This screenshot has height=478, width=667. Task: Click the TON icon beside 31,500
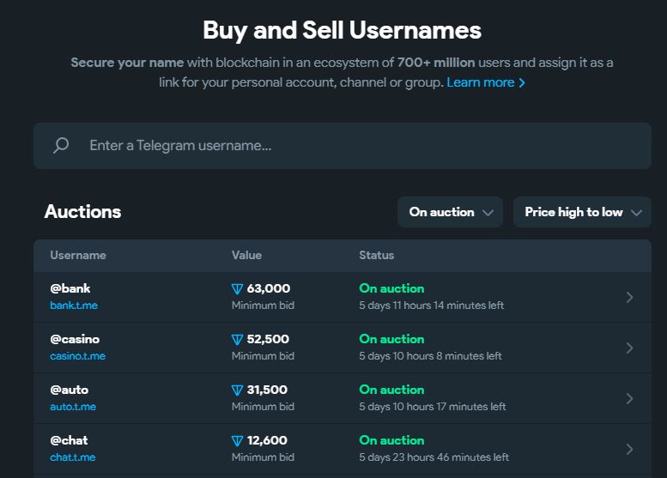238,390
